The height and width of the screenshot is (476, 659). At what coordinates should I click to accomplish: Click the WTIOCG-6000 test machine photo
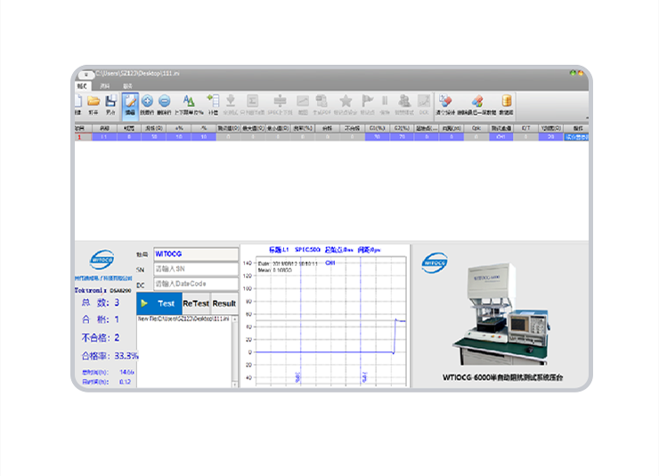pyautogui.click(x=501, y=313)
